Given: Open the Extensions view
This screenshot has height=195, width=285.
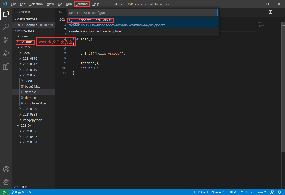Looking at the screenshot, I should [6, 67].
